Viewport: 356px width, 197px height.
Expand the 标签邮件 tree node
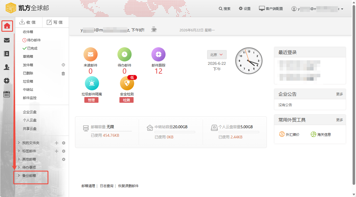click(x=19, y=151)
